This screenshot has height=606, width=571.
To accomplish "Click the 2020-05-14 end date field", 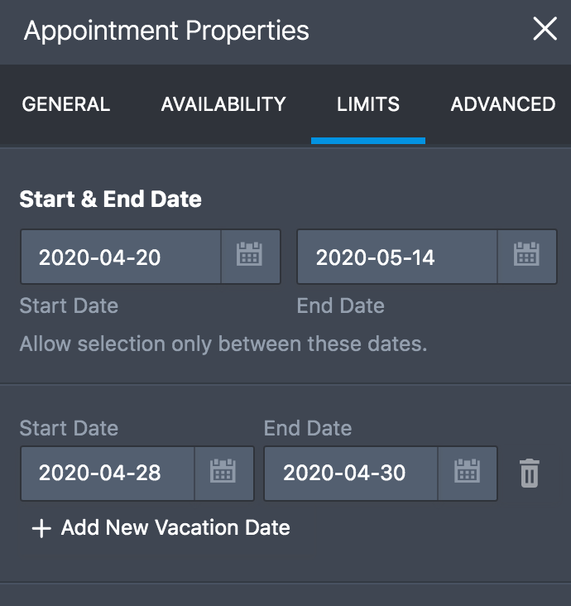I will 397,257.
